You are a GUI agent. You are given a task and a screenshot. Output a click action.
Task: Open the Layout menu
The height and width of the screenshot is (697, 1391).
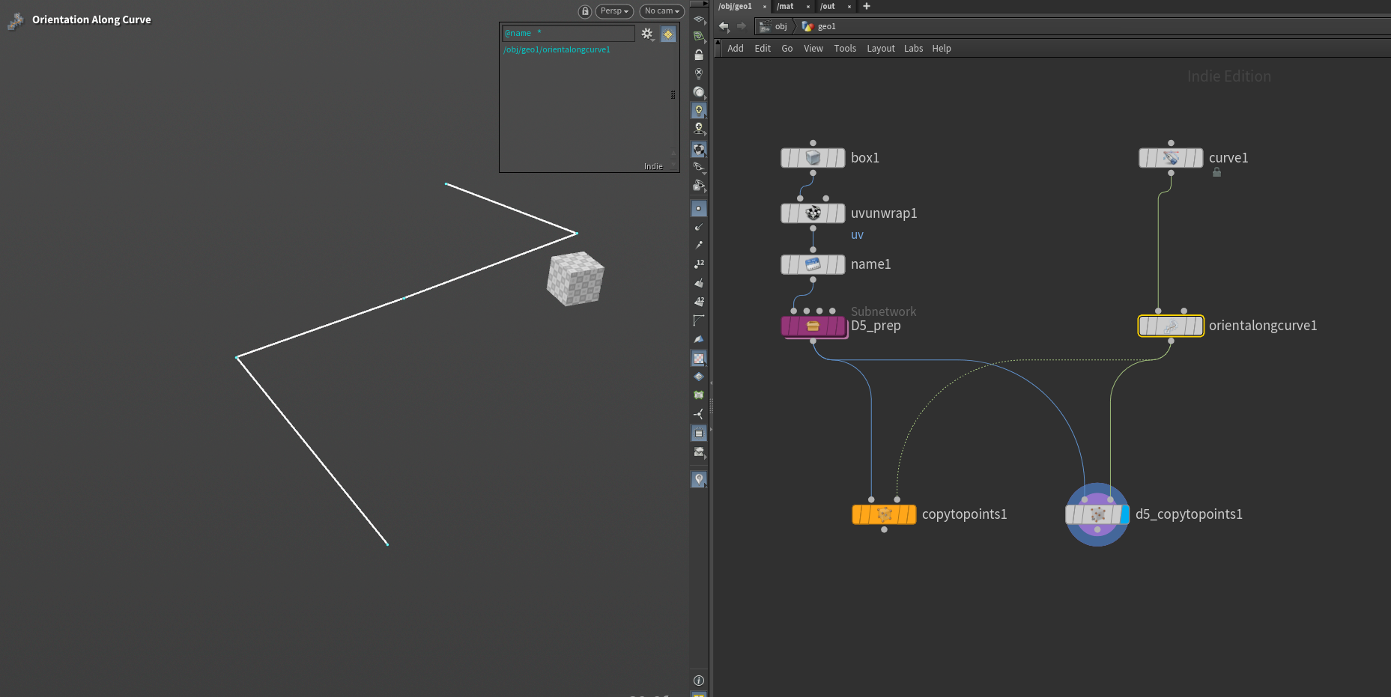click(x=880, y=49)
